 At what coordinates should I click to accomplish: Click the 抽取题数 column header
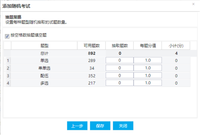(120, 46)
